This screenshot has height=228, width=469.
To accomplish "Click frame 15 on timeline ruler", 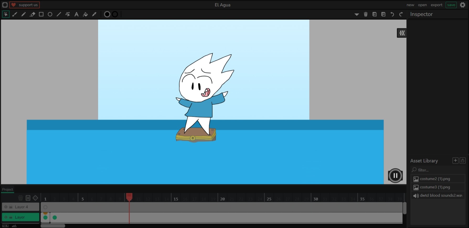I will click(176, 199).
